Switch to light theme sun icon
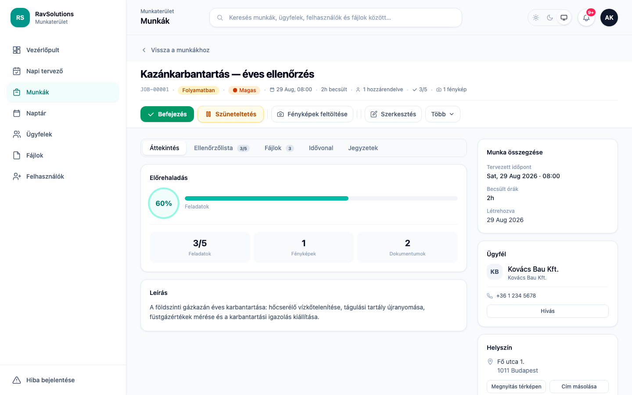 [536, 18]
